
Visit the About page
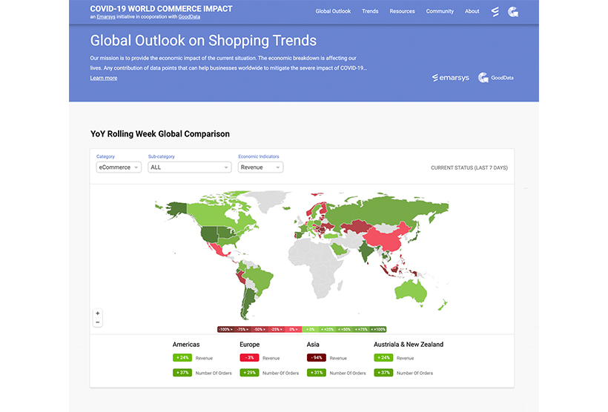tap(472, 12)
